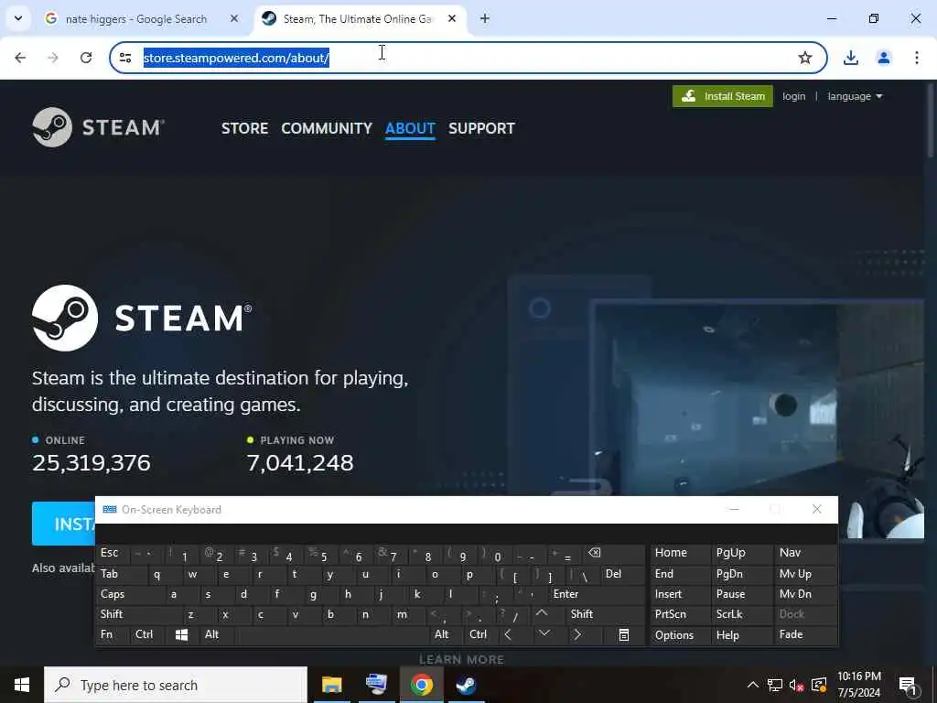Open the Windows Start menu

click(x=22, y=685)
